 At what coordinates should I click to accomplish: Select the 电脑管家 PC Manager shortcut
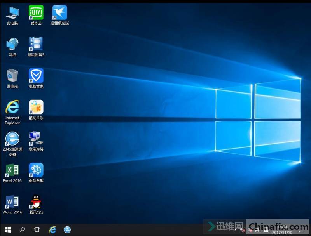pyautogui.click(x=36, y=78)
